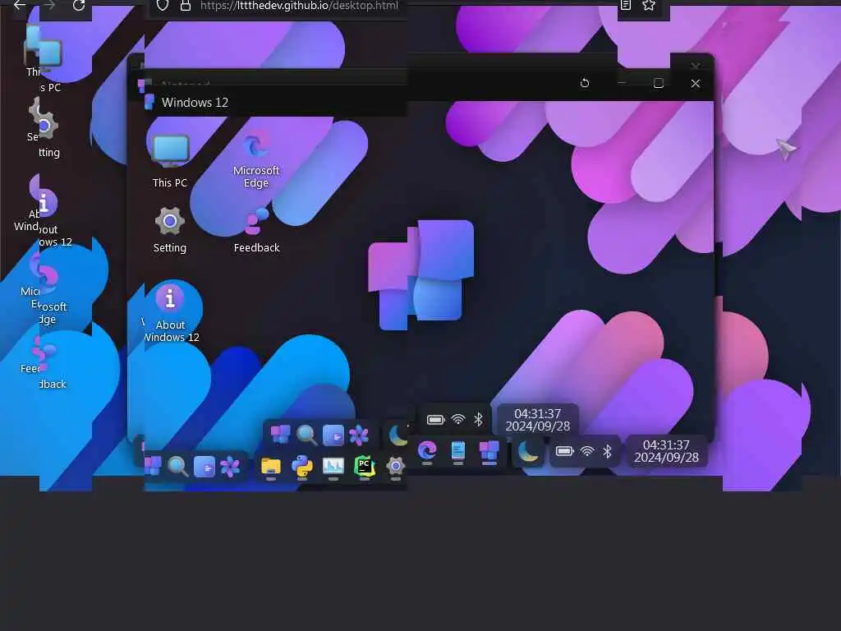The width and height of the screenshot is (841, 631).
Task: Bookmark this page with the star icon
Action: point(649,6)
